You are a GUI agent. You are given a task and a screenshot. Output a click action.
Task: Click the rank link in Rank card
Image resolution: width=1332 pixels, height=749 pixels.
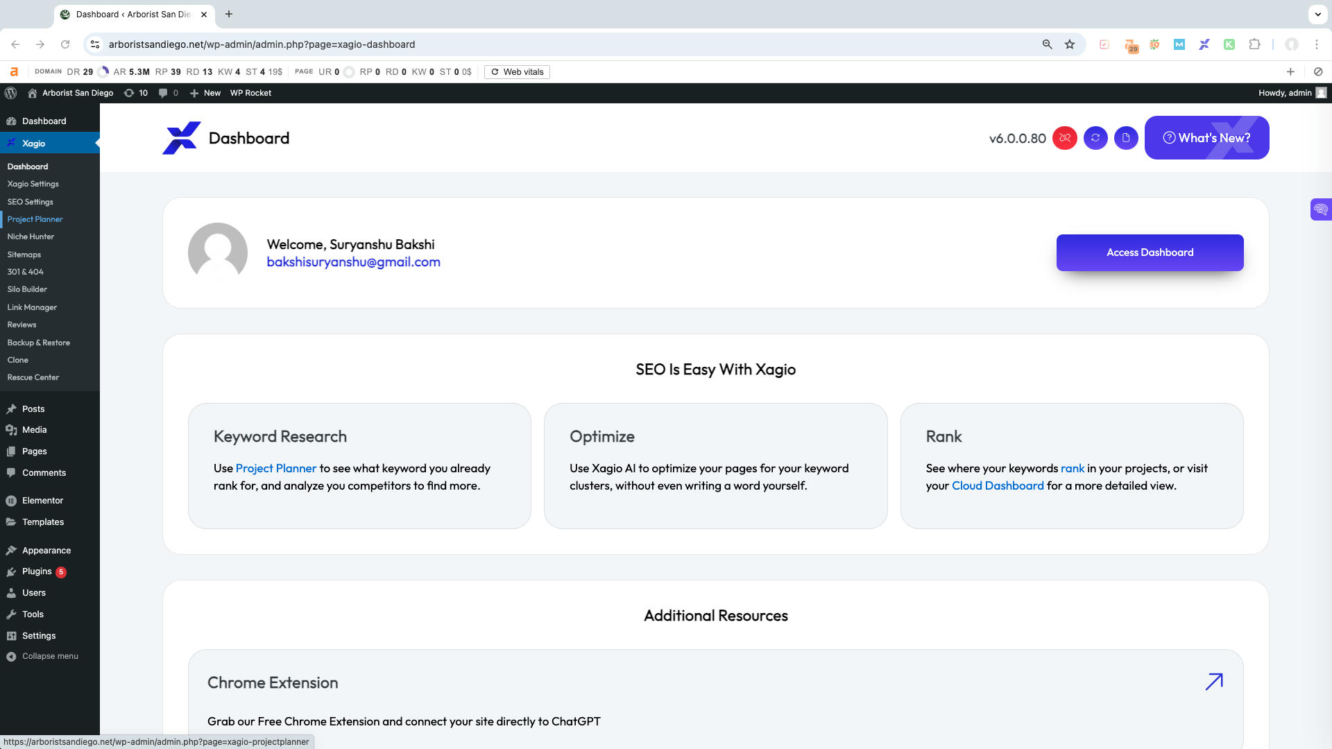(x=1072, y=468)
